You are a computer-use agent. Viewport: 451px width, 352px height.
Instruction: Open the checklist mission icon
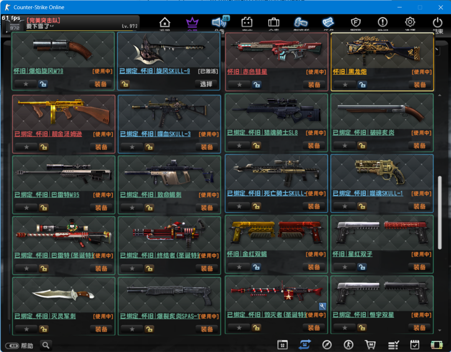(393, 344)
